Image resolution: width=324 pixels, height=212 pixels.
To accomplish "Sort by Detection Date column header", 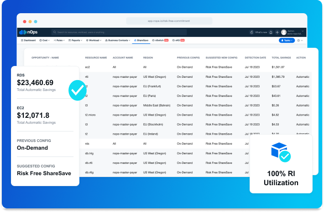I will point(256,58).
